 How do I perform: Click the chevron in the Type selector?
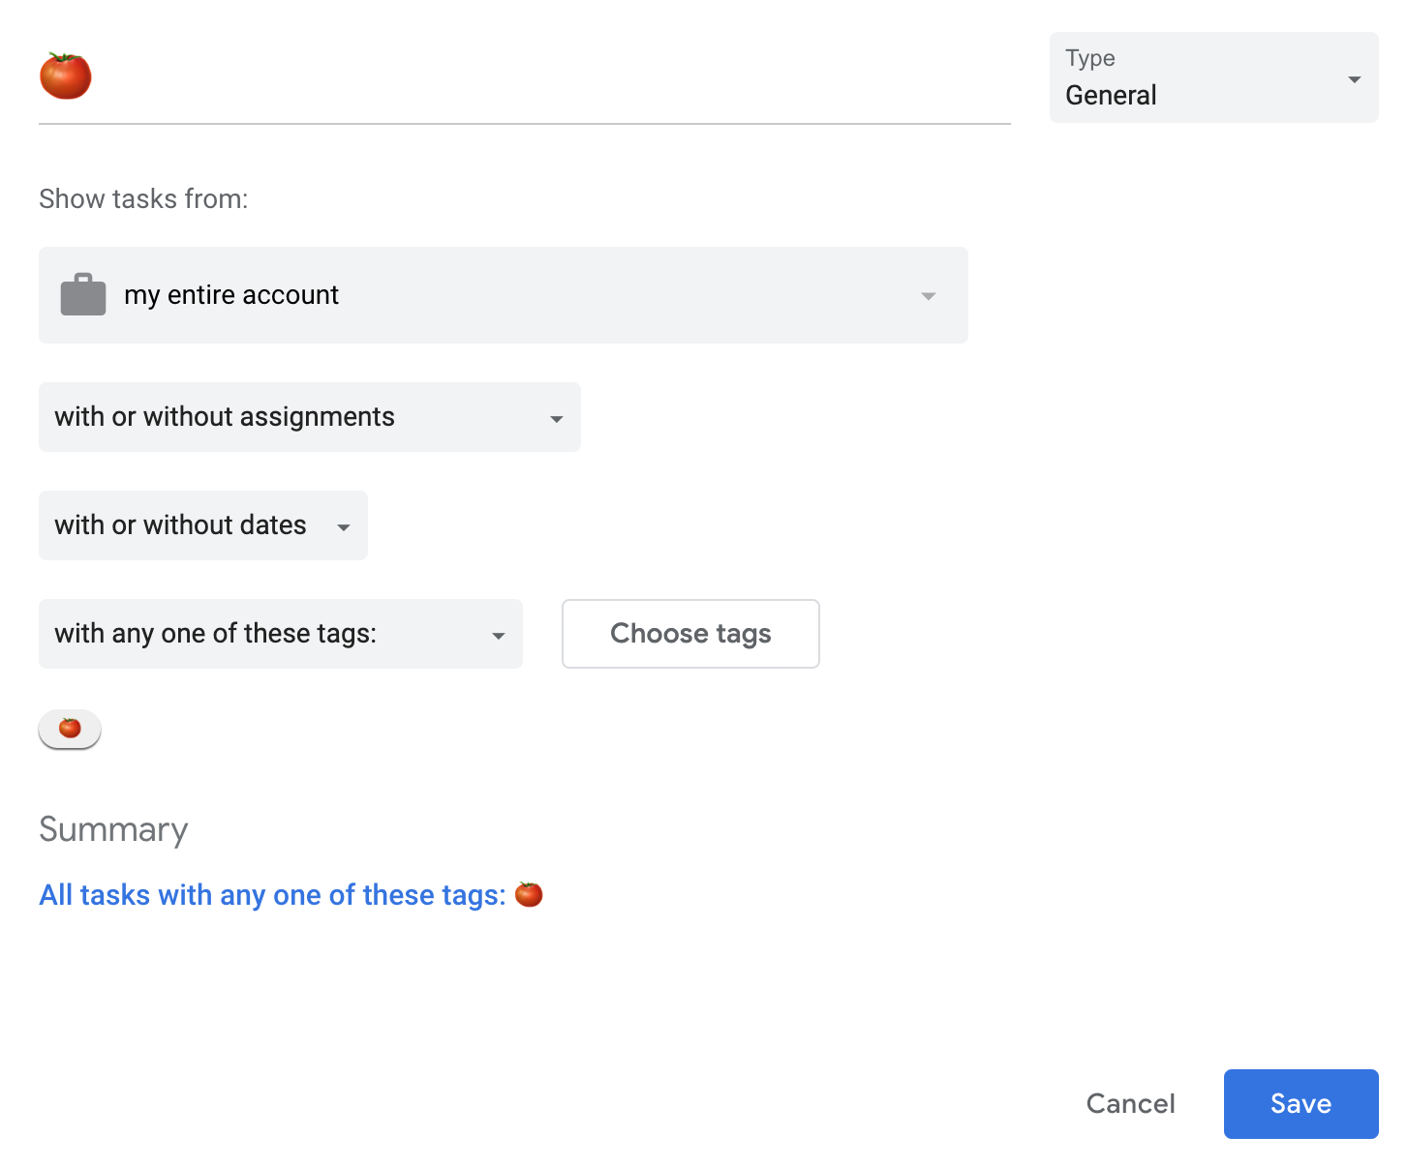(x=1353, y=79)
